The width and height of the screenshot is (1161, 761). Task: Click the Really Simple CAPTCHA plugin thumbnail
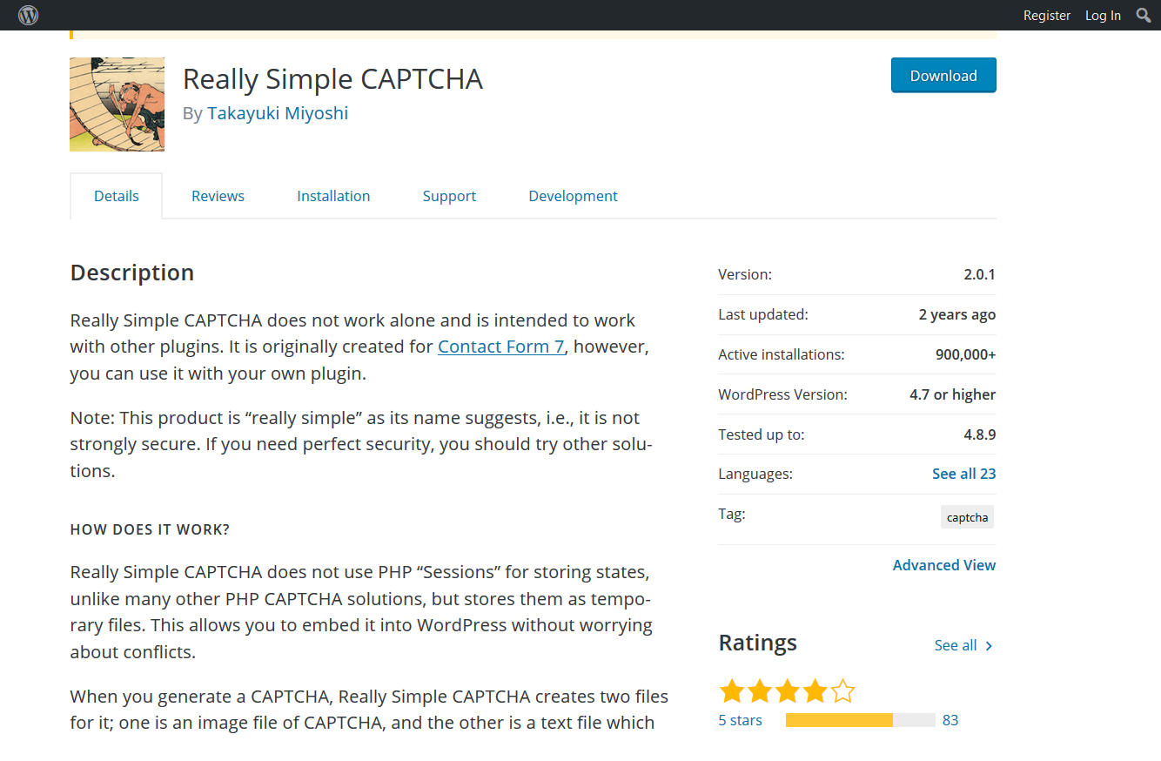[x=117, y=104]
